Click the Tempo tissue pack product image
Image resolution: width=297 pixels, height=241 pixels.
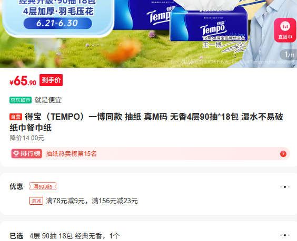(x=209, y=25)
